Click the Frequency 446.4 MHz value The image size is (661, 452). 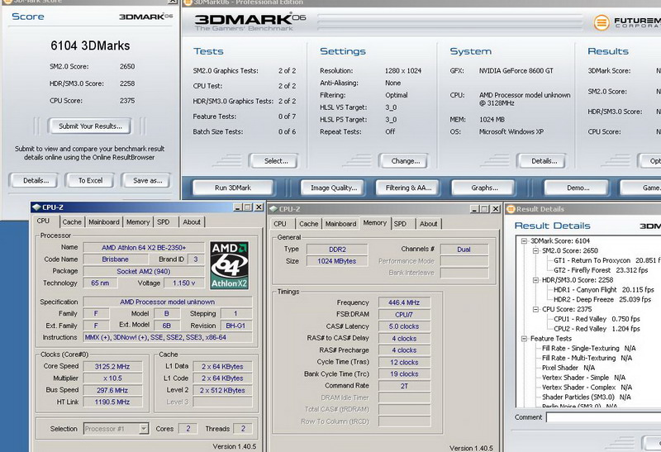click(404, 302)
